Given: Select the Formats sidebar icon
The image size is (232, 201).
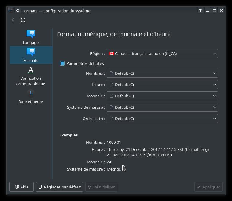Looking at the screenshot, I should tap(31, 52).
